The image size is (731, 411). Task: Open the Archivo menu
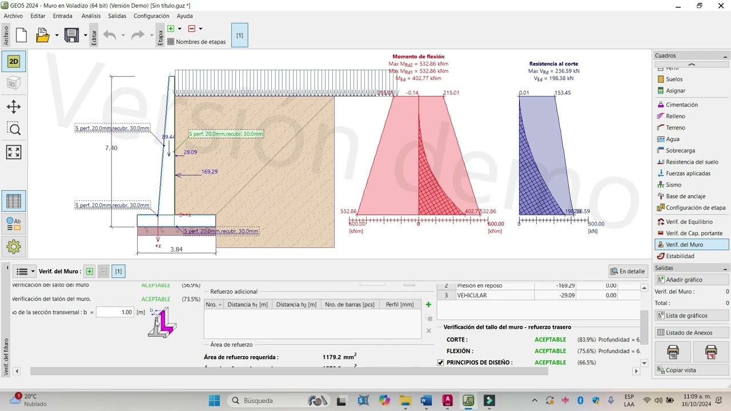tap(13, 16)
